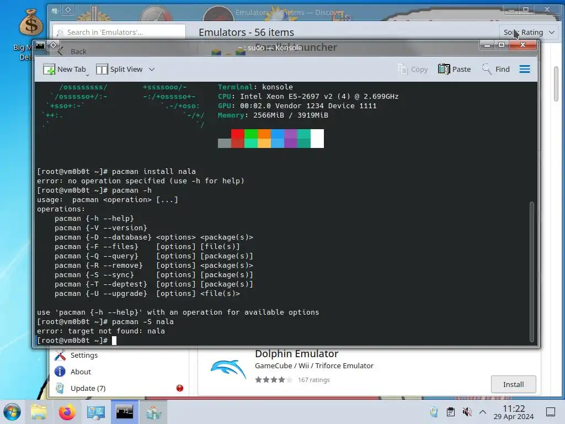Close the Konsole window

point(523,45)
